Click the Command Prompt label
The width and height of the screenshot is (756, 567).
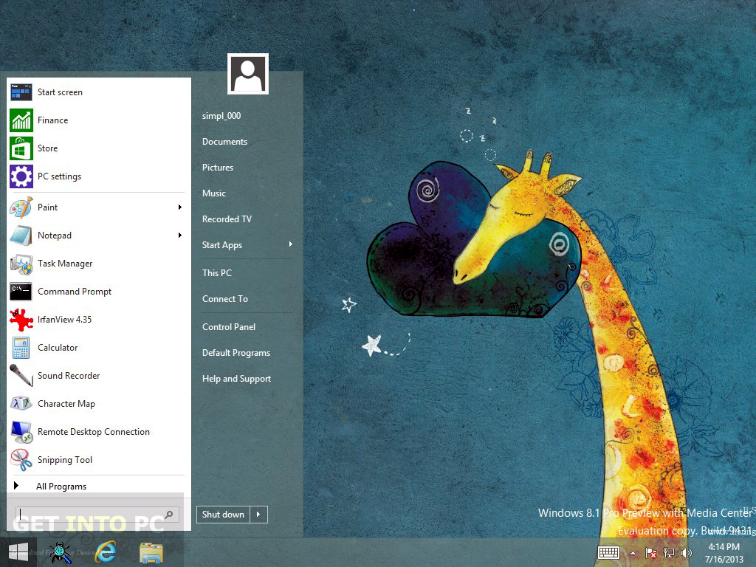[75, 292]
